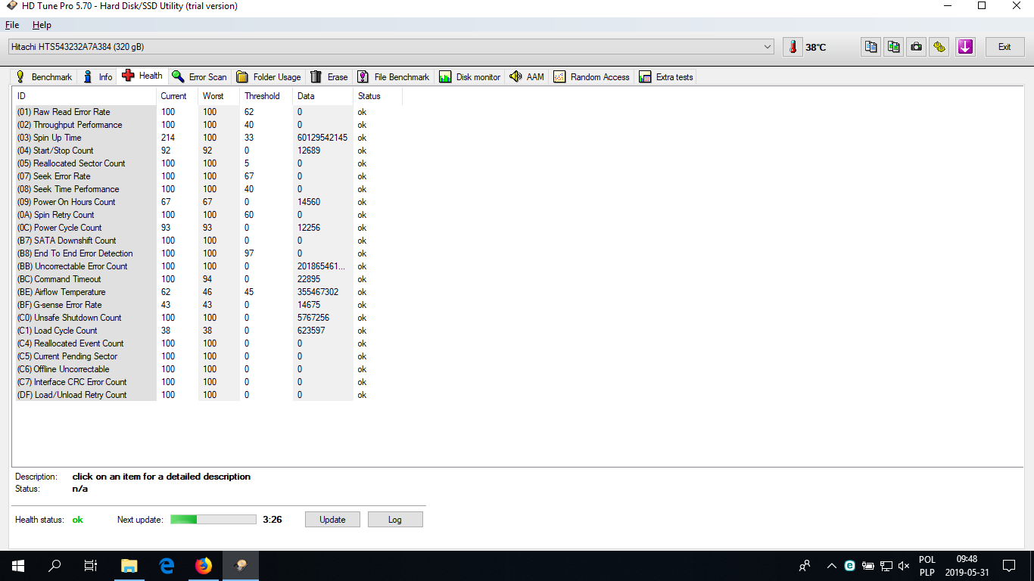Select Seek Time Performance row

click(x=208, y=189)
